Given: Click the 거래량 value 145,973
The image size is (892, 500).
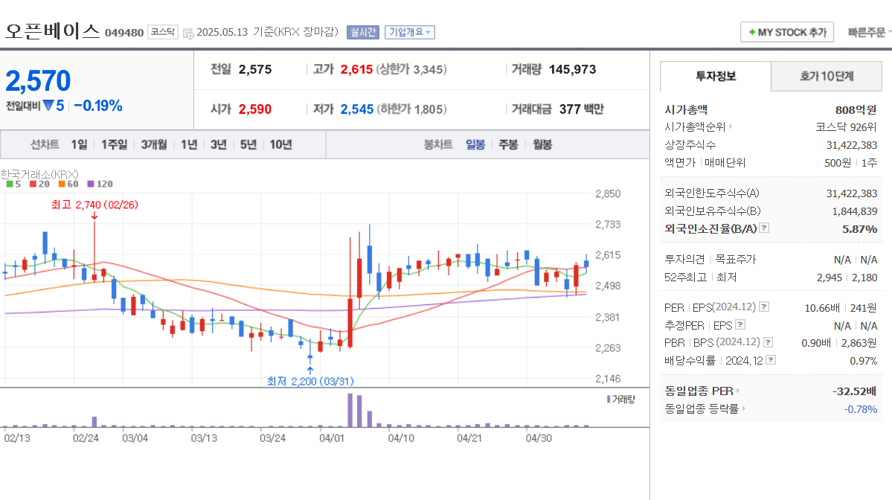Looking at the screenshot, I should click(572, 69).
